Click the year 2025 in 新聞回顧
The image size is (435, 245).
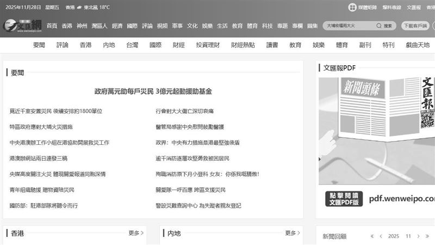pyautogui.click(x=394, y=236)
